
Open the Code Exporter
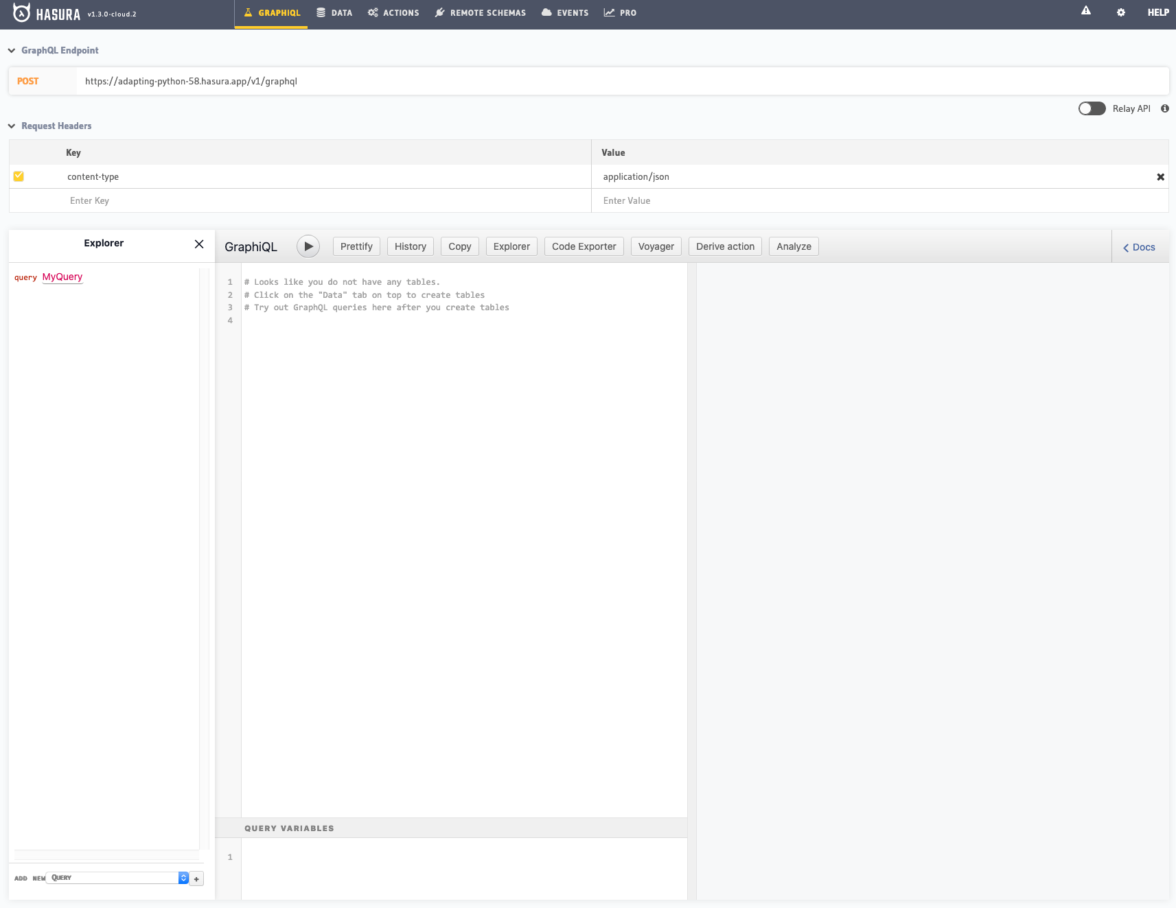pos(584,246)
